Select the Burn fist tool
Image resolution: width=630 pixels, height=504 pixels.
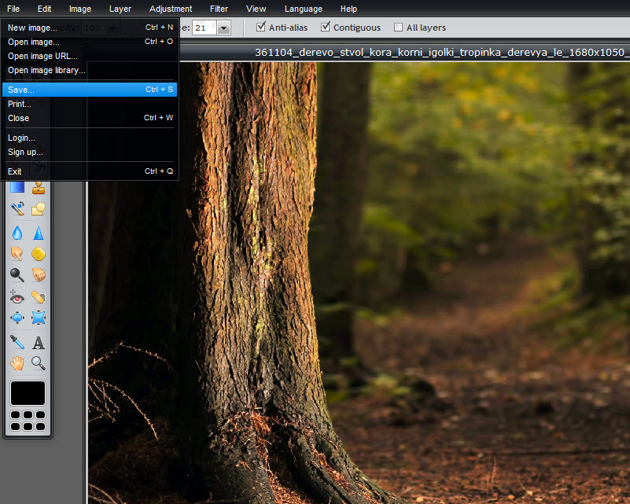39,275
